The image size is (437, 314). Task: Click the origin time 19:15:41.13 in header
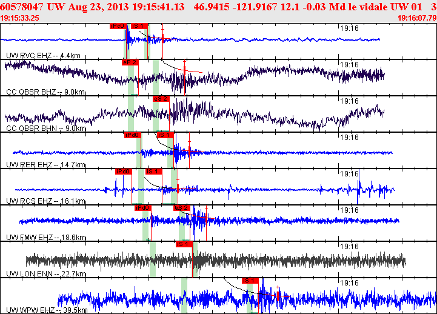click(158, 7)
